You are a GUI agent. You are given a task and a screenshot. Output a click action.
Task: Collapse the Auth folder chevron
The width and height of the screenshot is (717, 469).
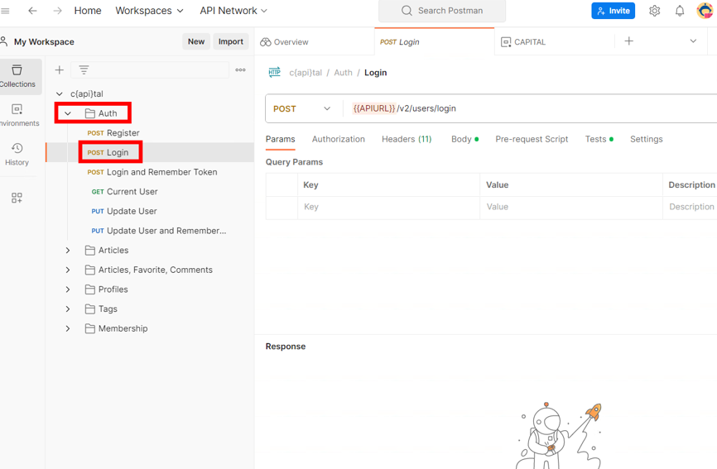pos(68,113)
